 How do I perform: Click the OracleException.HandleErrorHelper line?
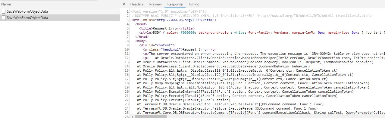264,57
